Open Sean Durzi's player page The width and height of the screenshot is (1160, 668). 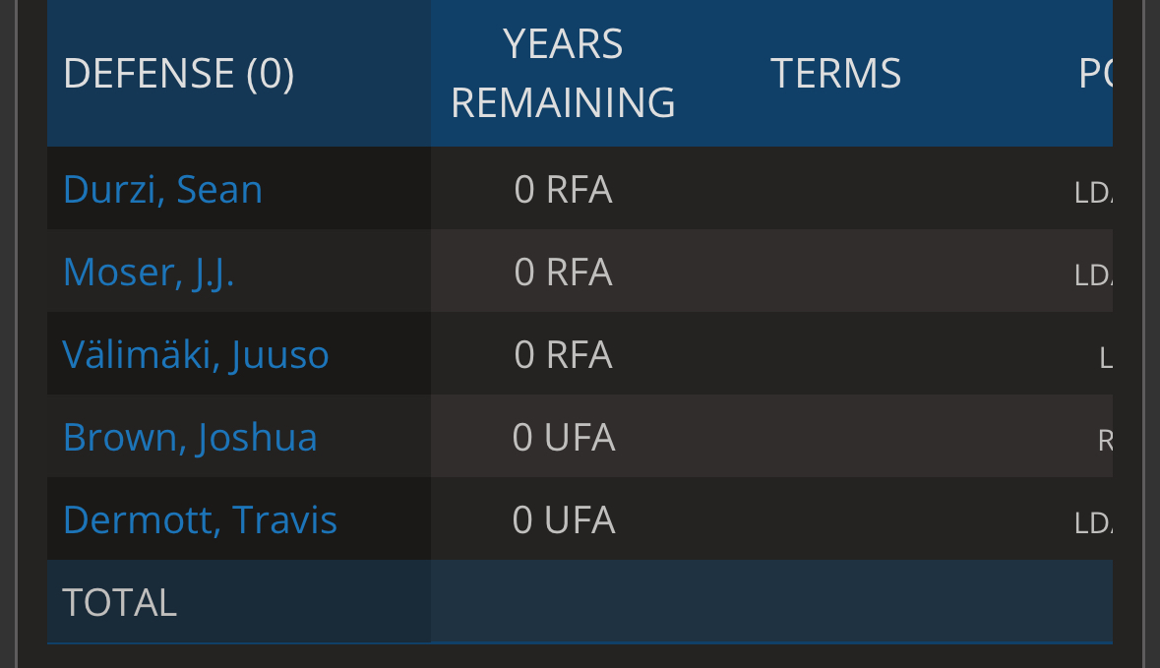[162, 189]
